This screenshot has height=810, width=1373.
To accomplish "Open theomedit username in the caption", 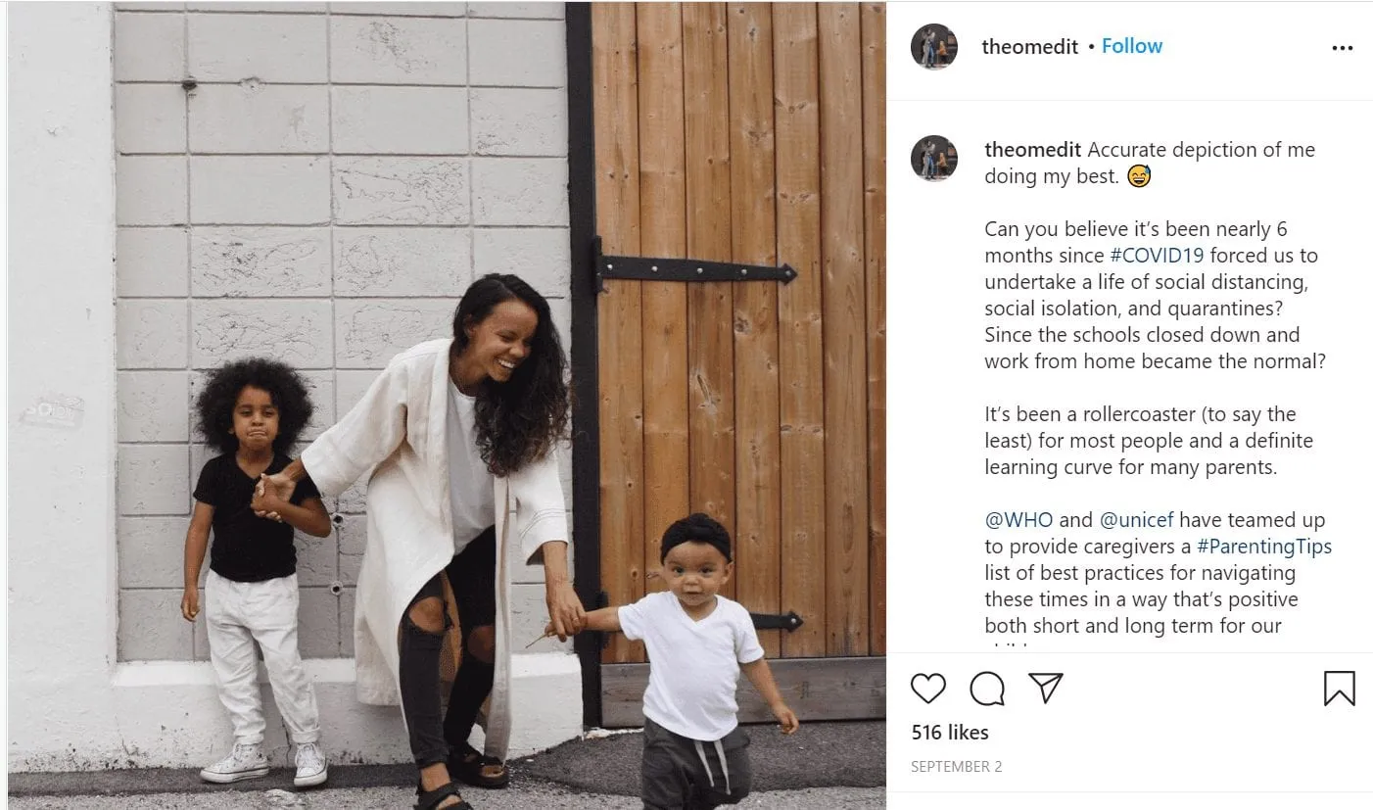I will tap(1032, 150).
